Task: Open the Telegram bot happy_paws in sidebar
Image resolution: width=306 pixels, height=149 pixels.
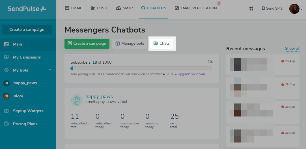Action: click(x=25, y=83)
